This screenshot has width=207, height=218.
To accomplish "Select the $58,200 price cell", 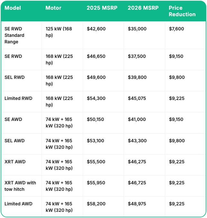I will 96,204.
